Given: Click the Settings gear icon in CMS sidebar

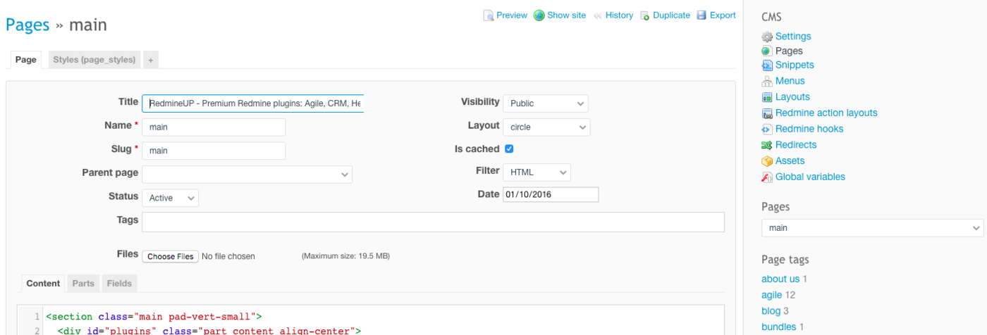Looking at the screenshot, I should point(767,37).
